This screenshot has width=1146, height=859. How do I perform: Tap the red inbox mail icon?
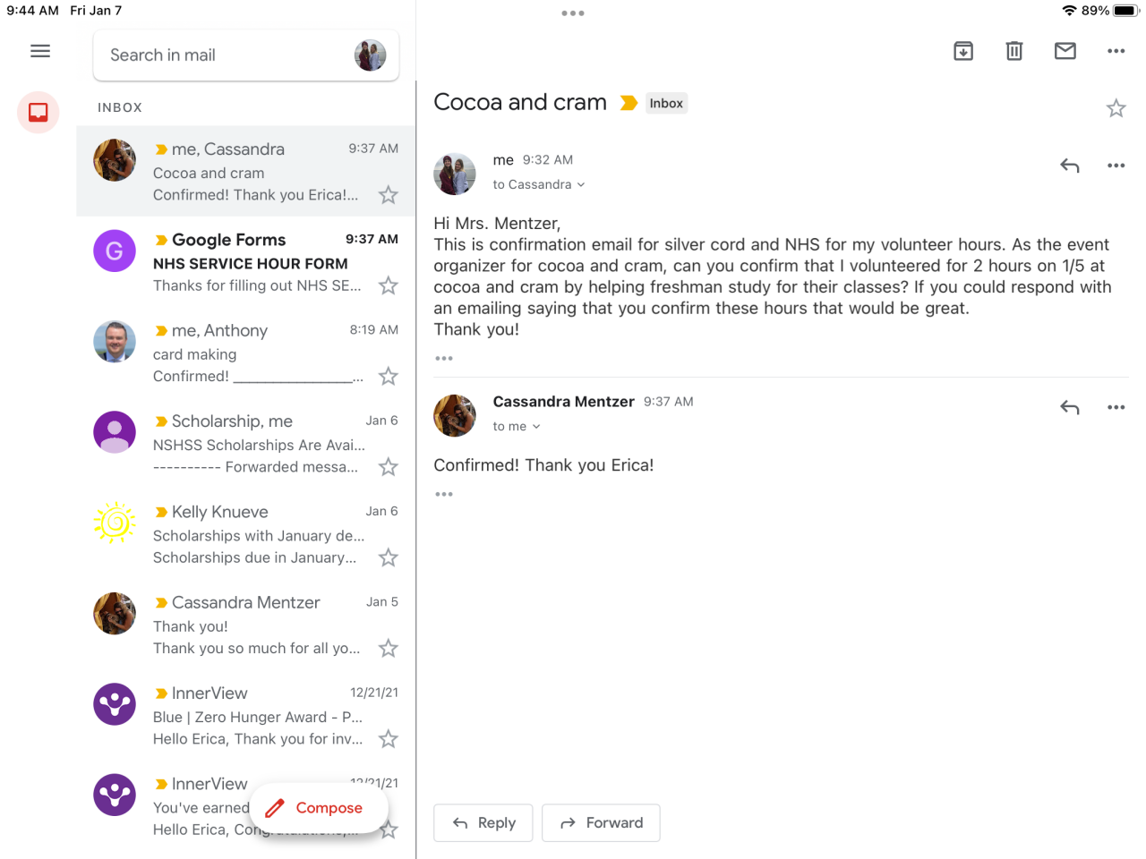pyautogui.click(x=38, y=113)
